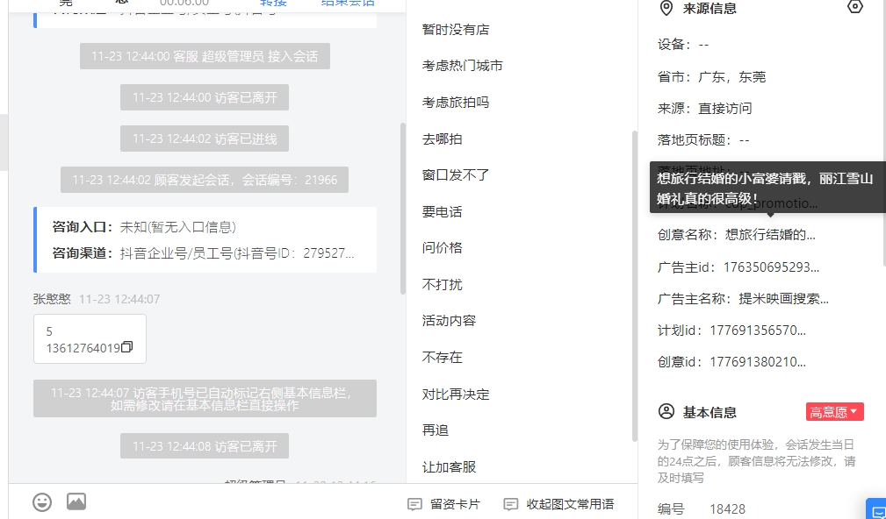Choose the 对比再决定 quick phrase

(456, 395)
